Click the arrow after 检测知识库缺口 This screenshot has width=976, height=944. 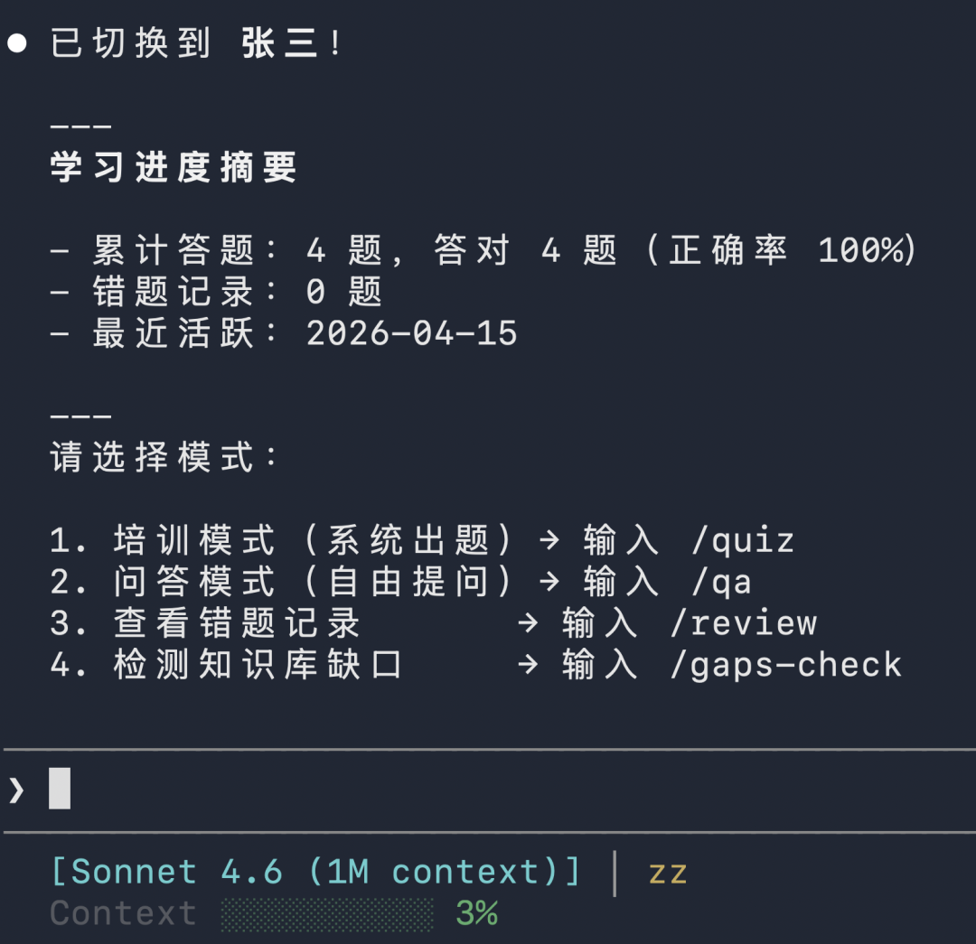tap(528, 665)
